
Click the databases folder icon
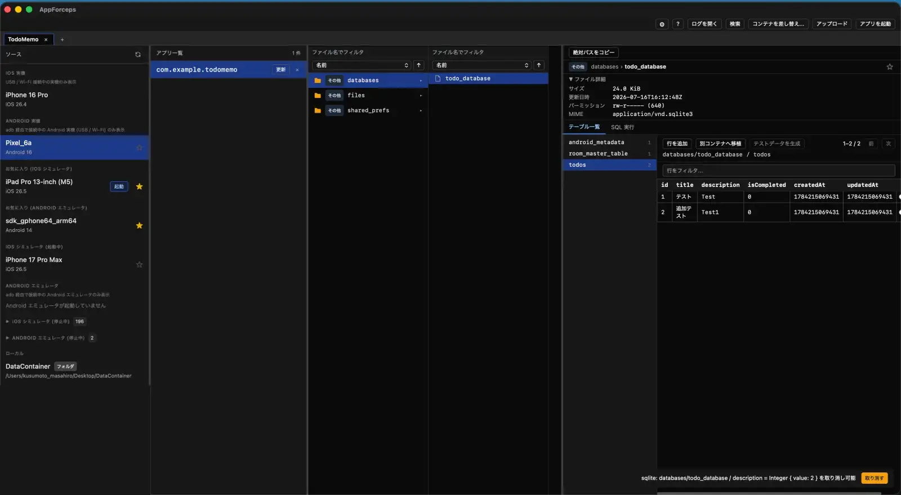pos(318,81)
